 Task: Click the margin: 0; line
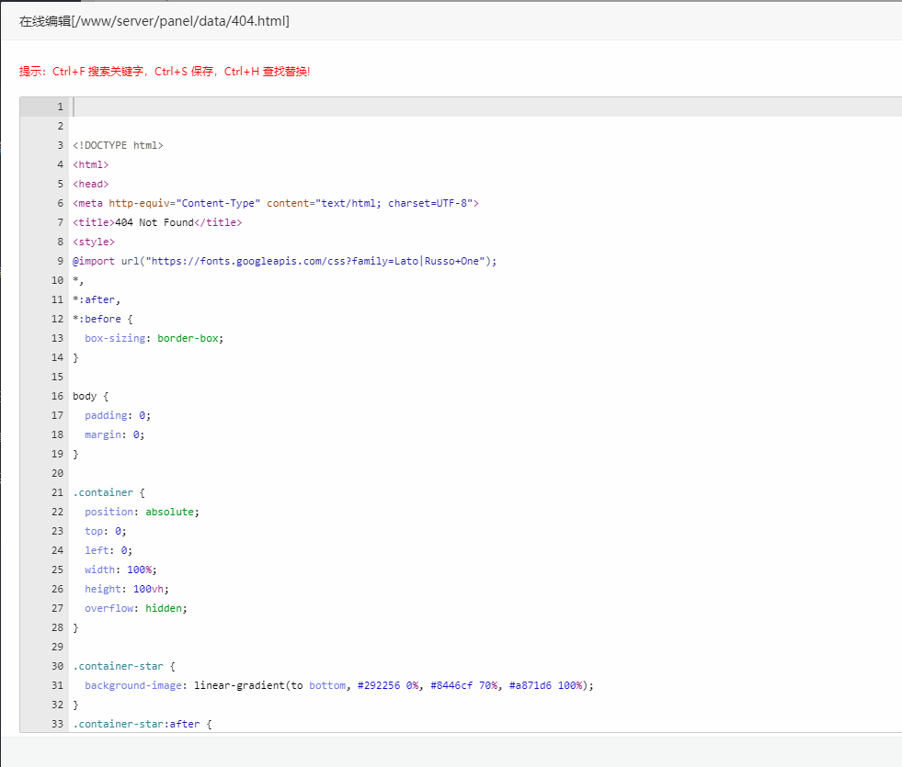click(115, 434)
